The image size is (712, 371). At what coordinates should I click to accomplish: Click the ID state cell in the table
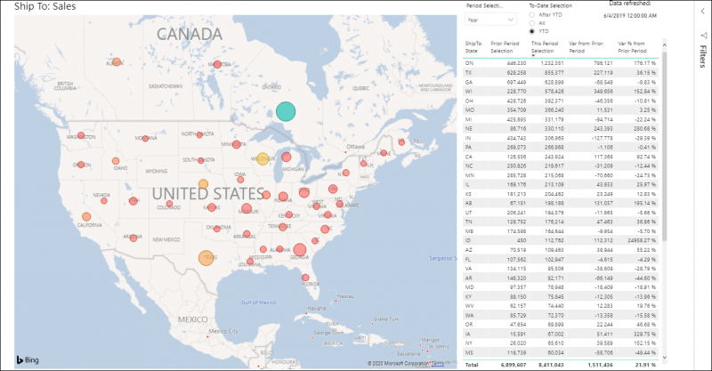tap(468, 241)
